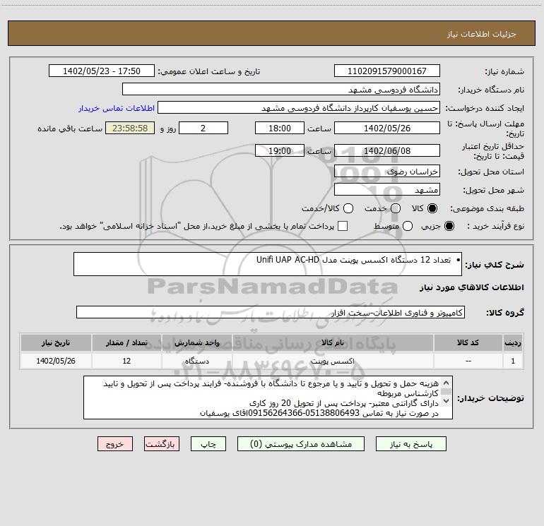This screenshot has width=544, height=526.
Task: Click the need date cell 1402/05/26
Action: point(56,361)
